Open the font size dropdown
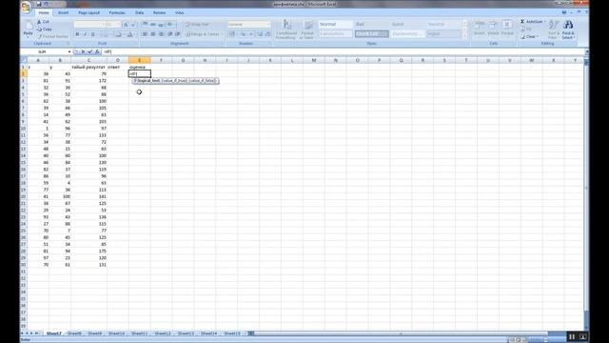 (118, 25)
